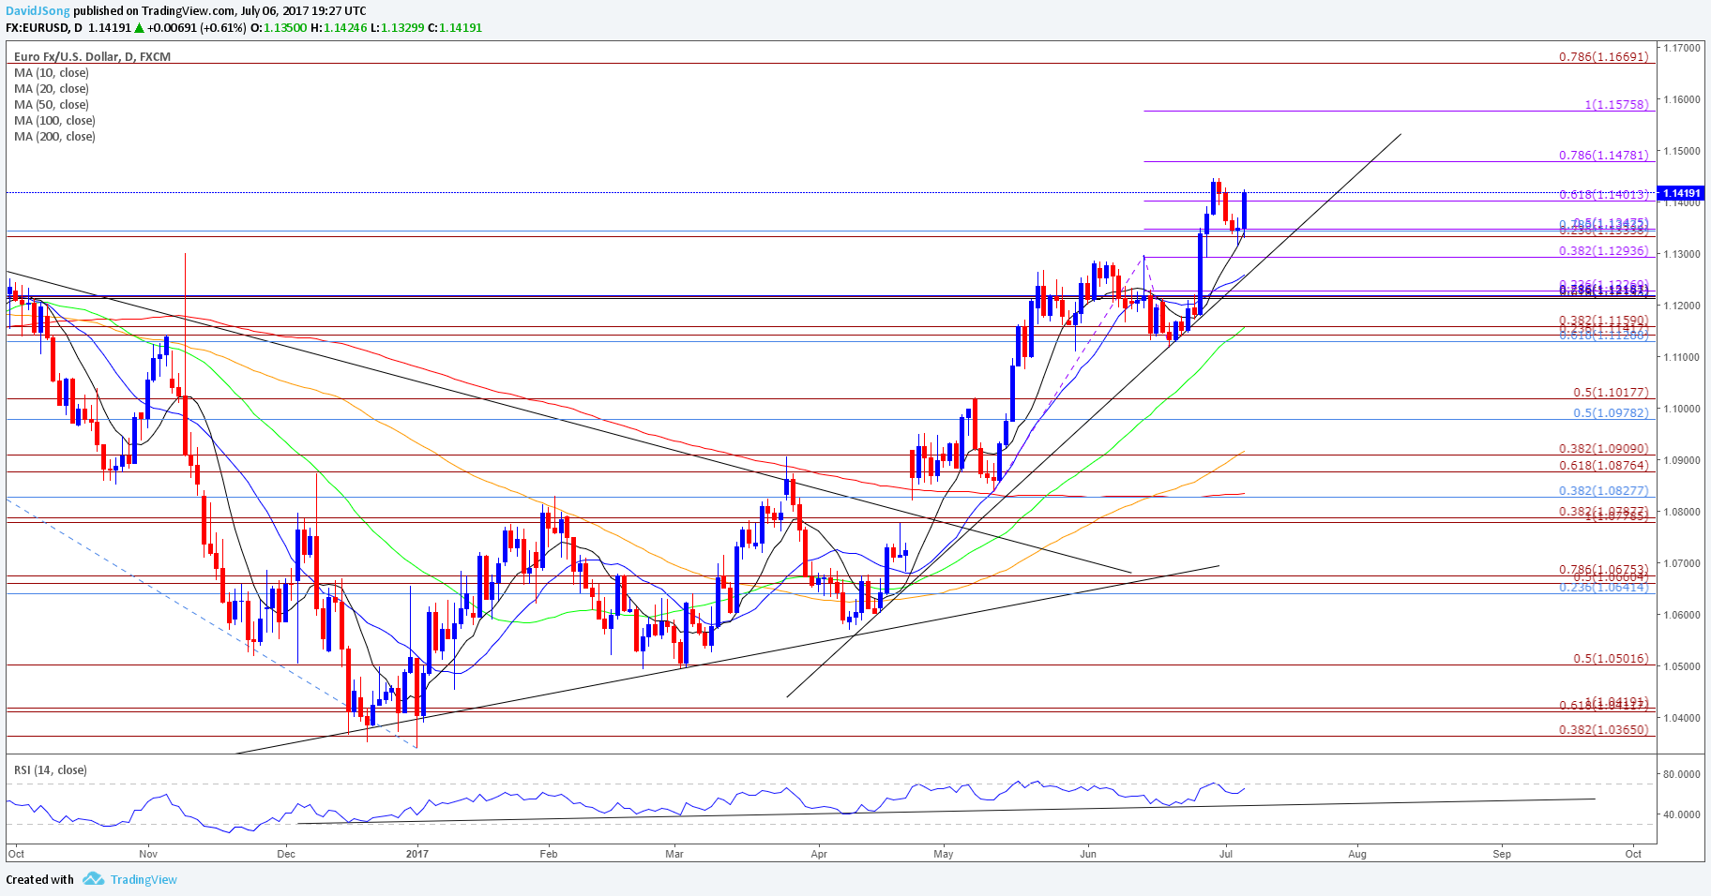Click the 0.786(1.16691) Fibonacci label

[1603, 56]
